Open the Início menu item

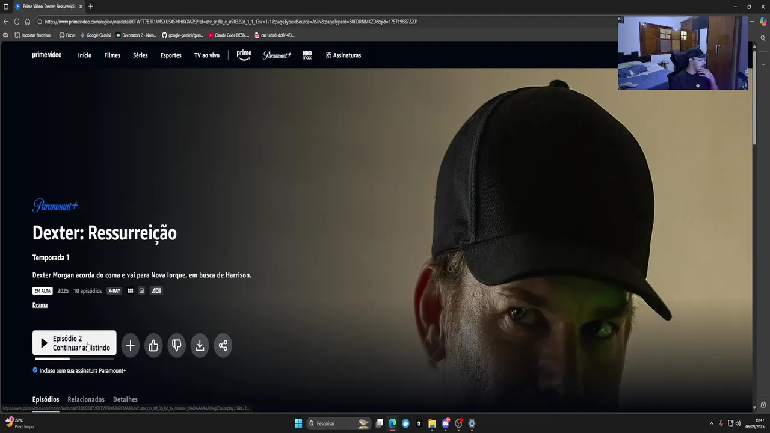(85, 55)
